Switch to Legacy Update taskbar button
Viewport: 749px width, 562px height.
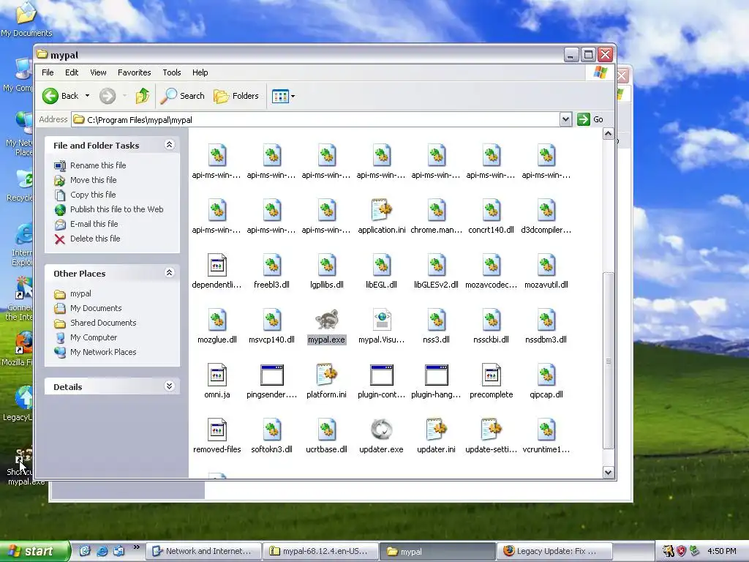click(554, 551)
